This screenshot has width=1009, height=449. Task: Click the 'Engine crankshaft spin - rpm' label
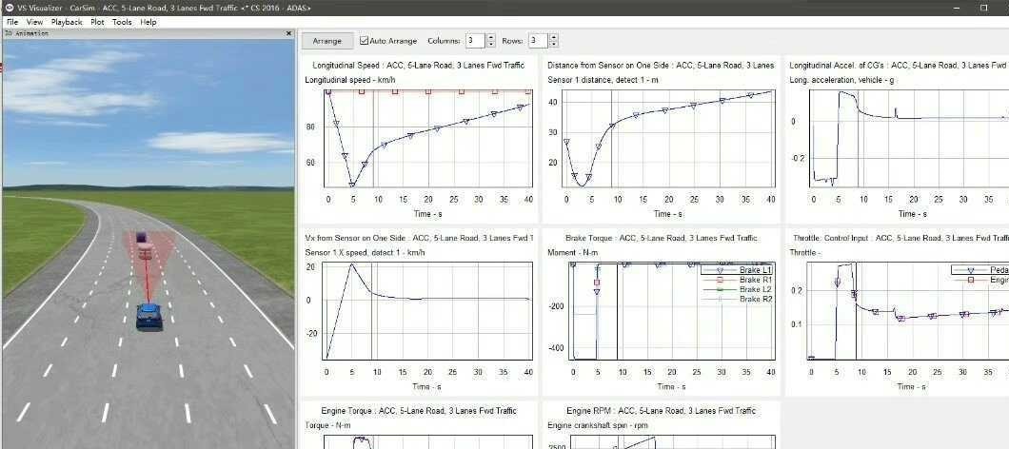coord(598,425)
